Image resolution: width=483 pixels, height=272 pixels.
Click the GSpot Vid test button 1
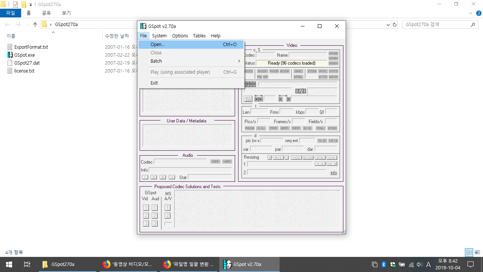[146, 207]
